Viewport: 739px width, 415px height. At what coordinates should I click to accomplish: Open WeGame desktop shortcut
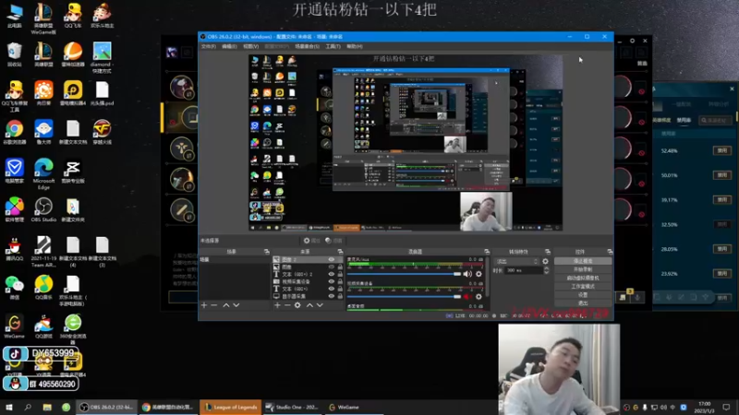point(14,326)
